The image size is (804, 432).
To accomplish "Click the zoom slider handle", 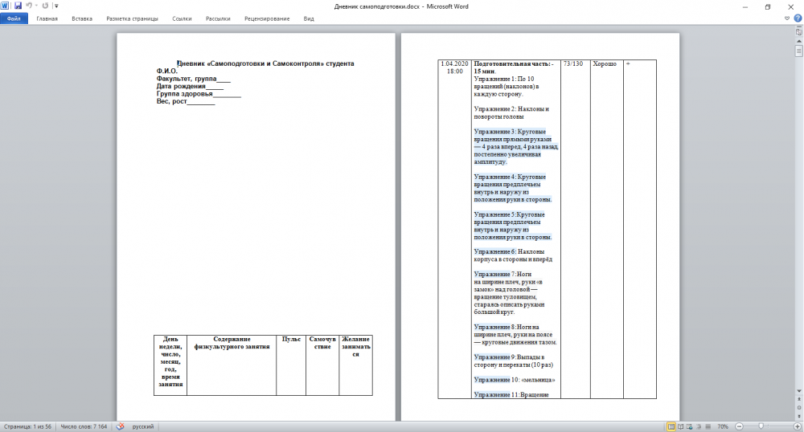I will point(761,426).
